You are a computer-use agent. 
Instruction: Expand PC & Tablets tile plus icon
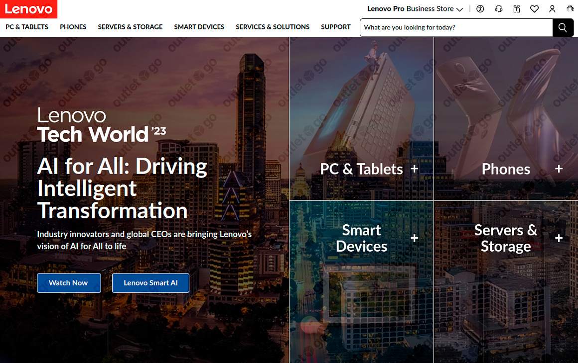415,169
